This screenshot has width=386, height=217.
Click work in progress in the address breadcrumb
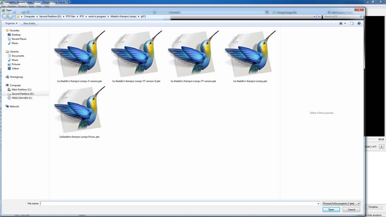pyautogui.click(x=97, y=17)
